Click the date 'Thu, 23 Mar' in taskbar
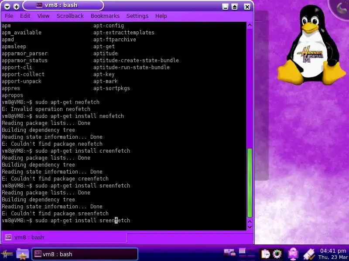This screenshot has height=261, width=349. [333, 257]
